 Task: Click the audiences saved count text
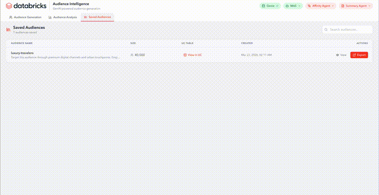25,32
